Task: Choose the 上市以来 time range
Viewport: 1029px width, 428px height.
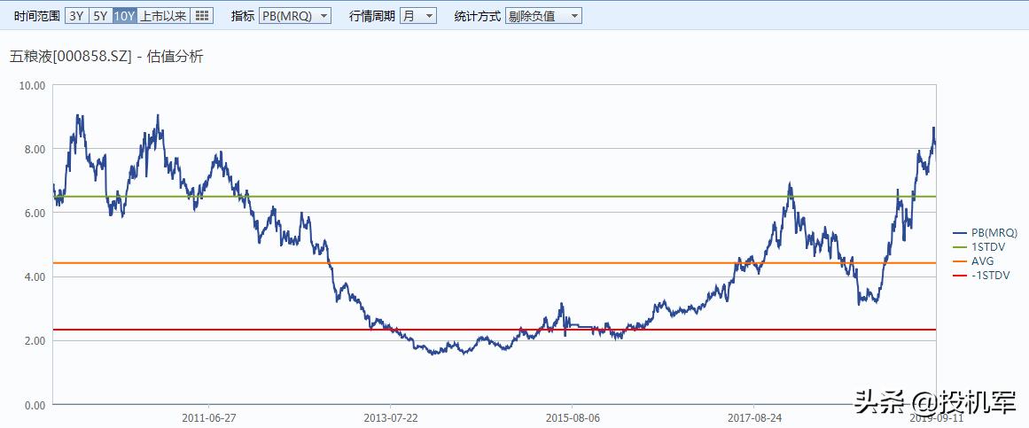Action: click(163, 16)
